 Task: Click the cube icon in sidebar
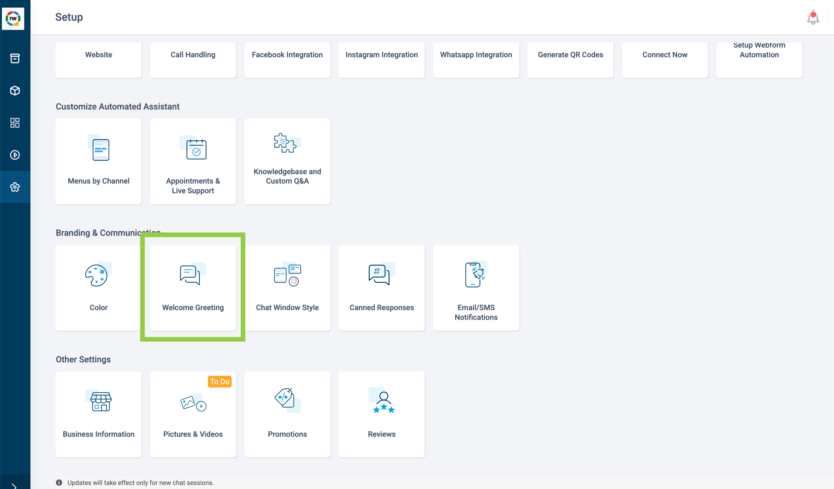pos(15,90)
